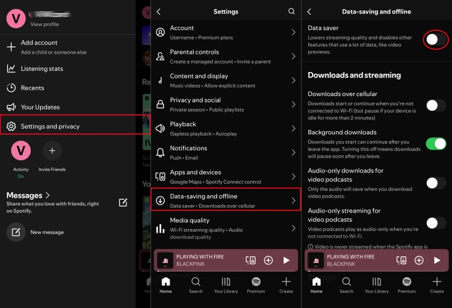
Task: Expand the Parental controls chevron
Action: [x=294, y=56]
